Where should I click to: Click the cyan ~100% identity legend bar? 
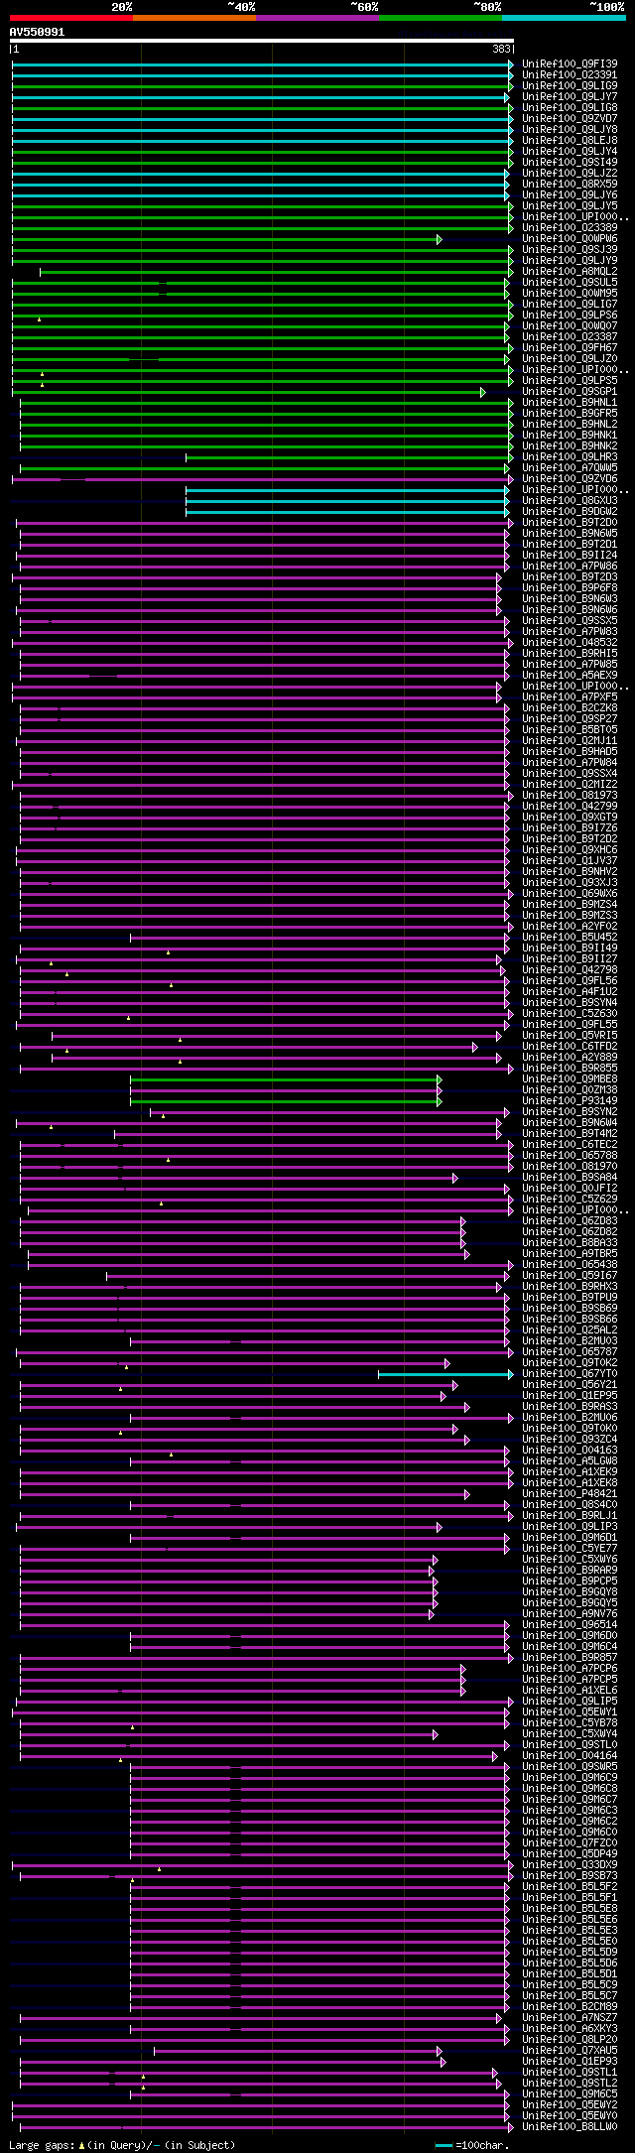click(564, 18)
